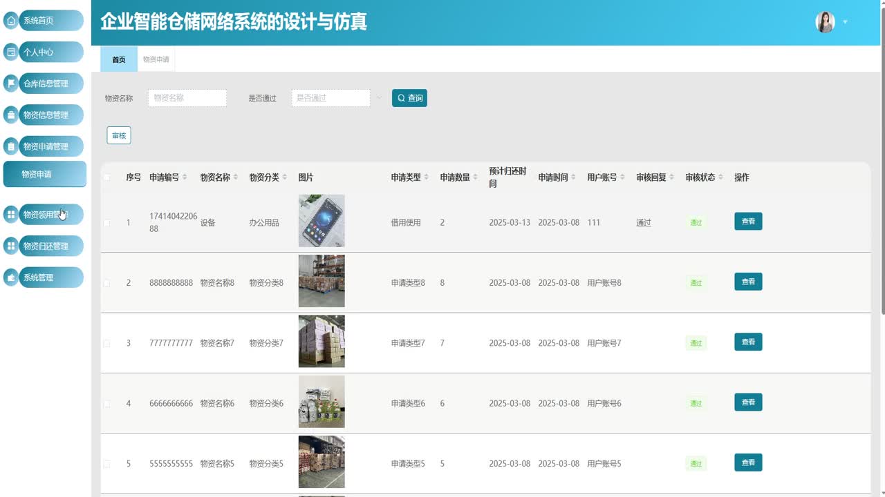The image size is (885, 497).
Task: Select the 物资申请 submenu item
Action: 45,174
